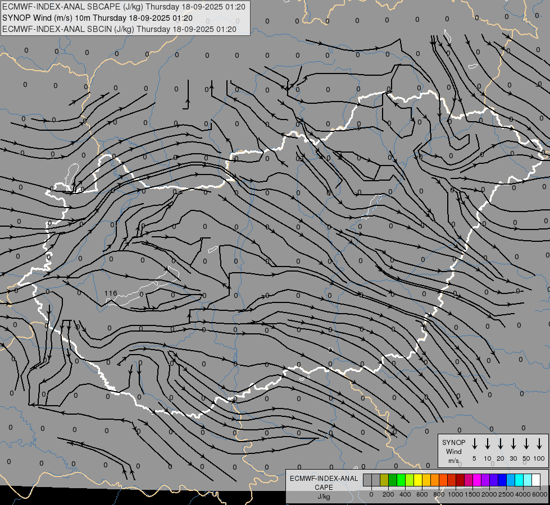Click the 4000 tick label on the CAPE scale
This screenshot has width=550, height=505.
[523, 494]
